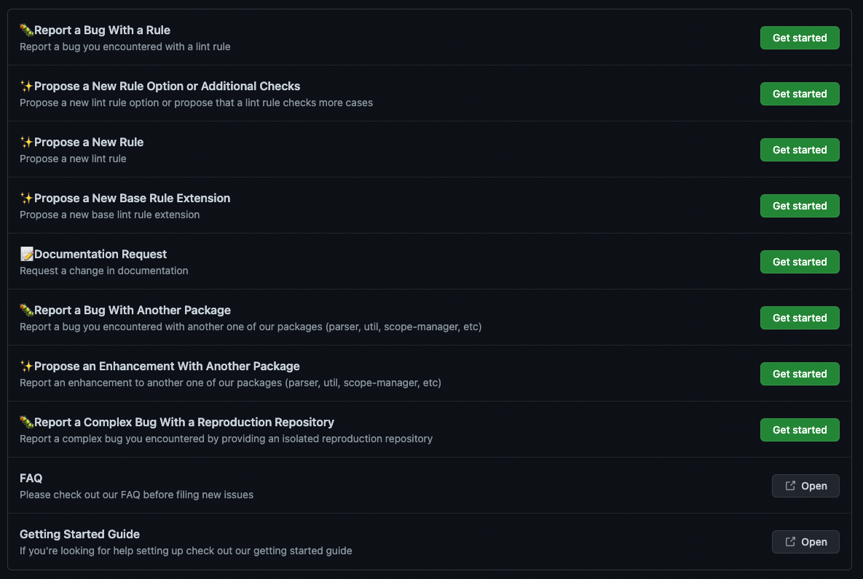
Task: Click the bug icon by Report a Complex Bug
Action: click(26, 423)
